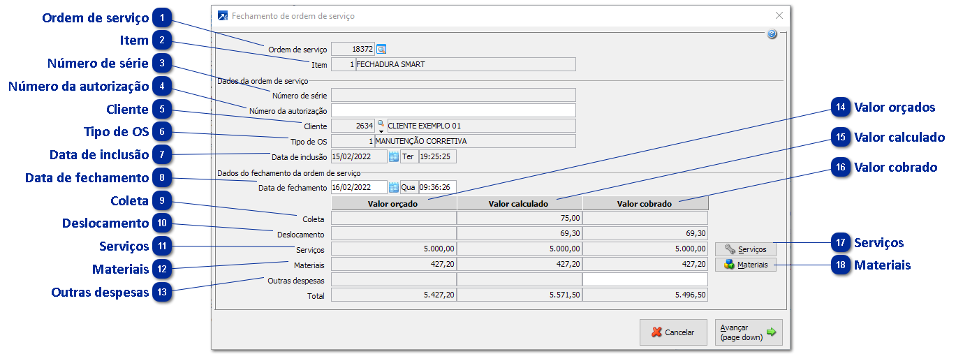Image resolution: width=956 pixels, height=361 pixels.
Task: Open the help icon in the dialog corner
Action: [772, 34]
